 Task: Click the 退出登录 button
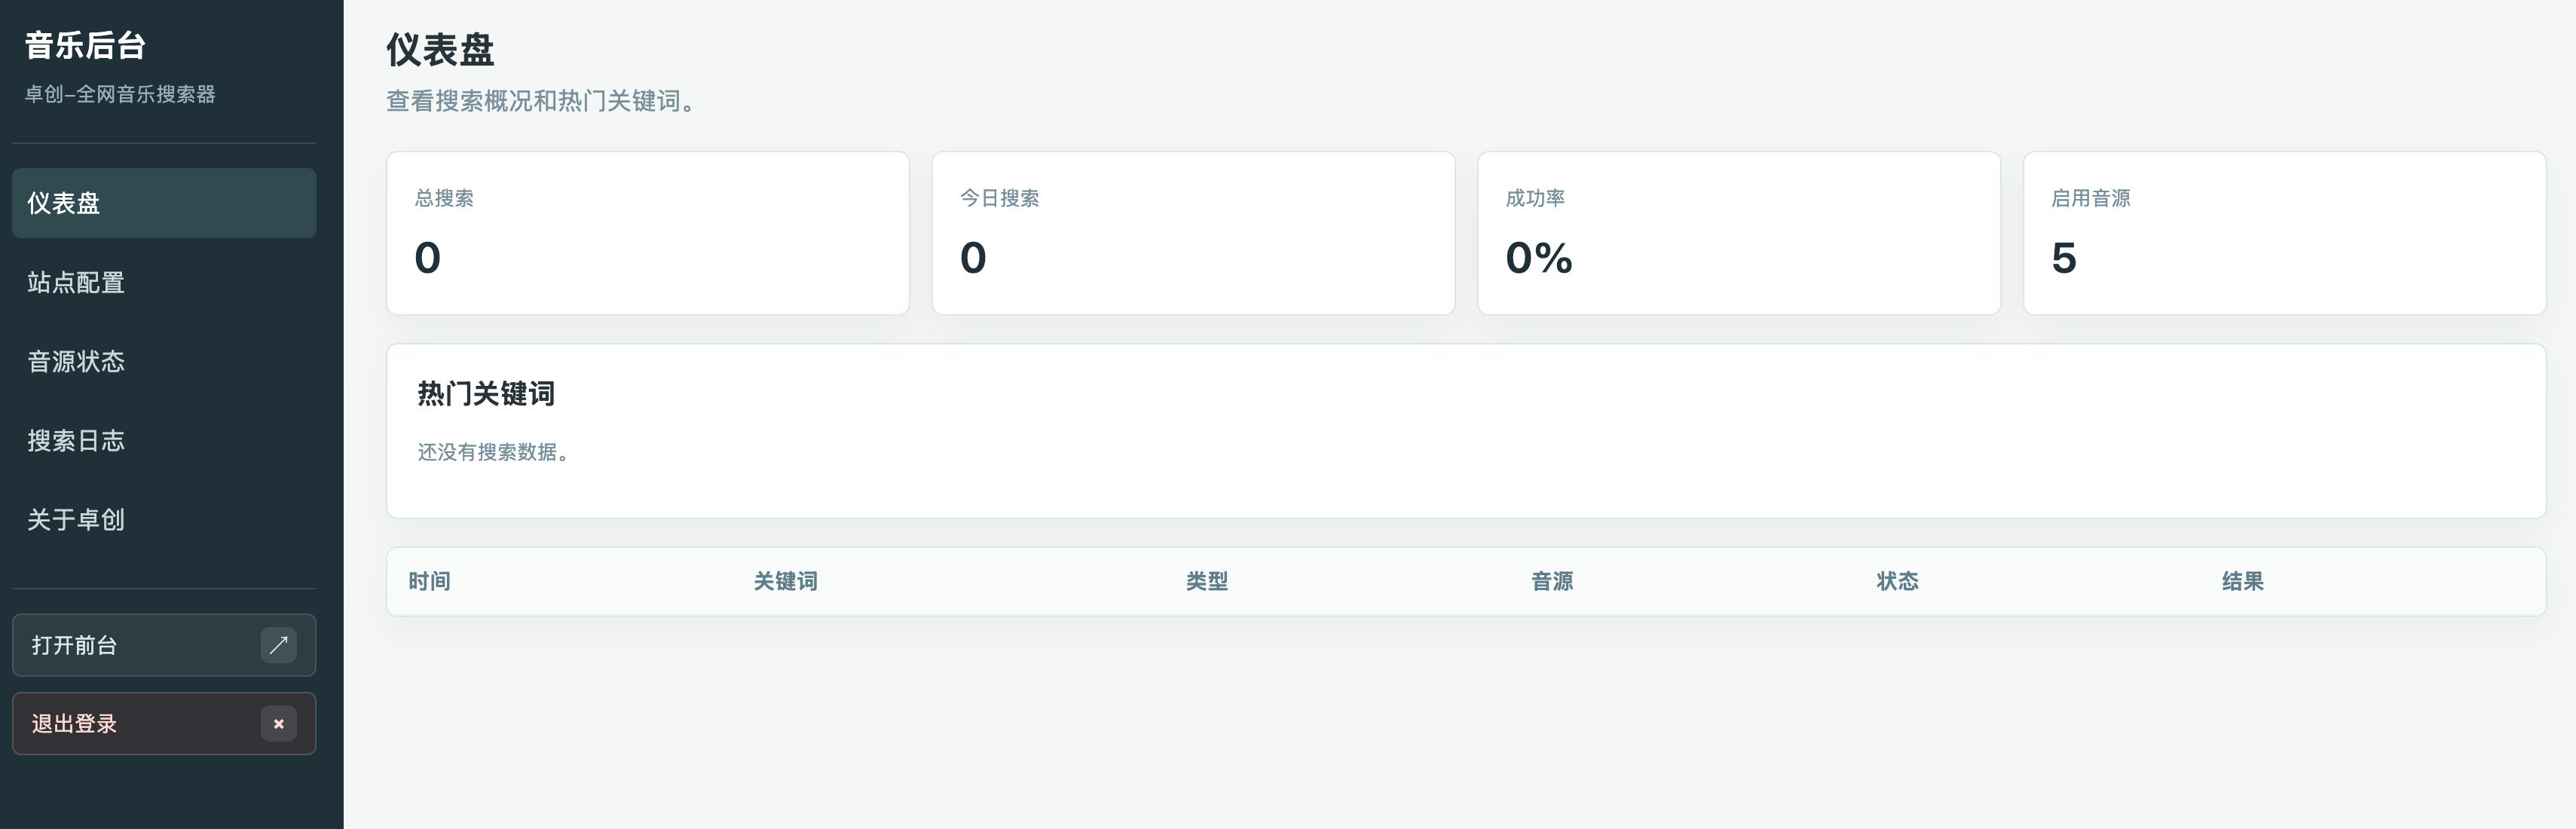click(164, 724)
